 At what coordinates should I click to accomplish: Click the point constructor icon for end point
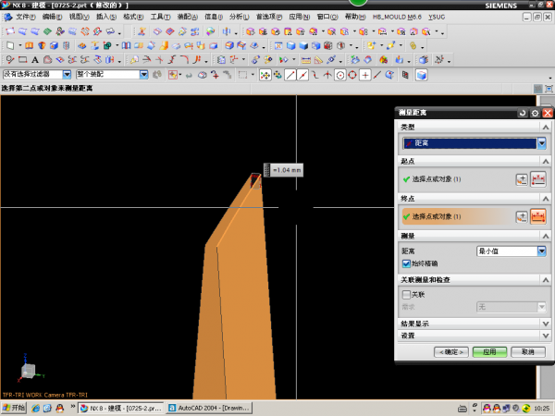522,217
